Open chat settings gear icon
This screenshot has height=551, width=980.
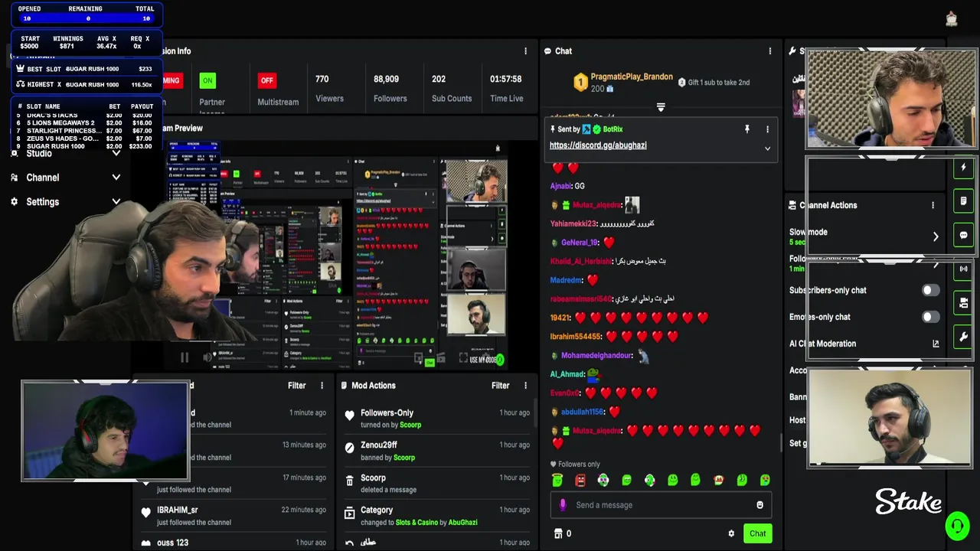731,533
